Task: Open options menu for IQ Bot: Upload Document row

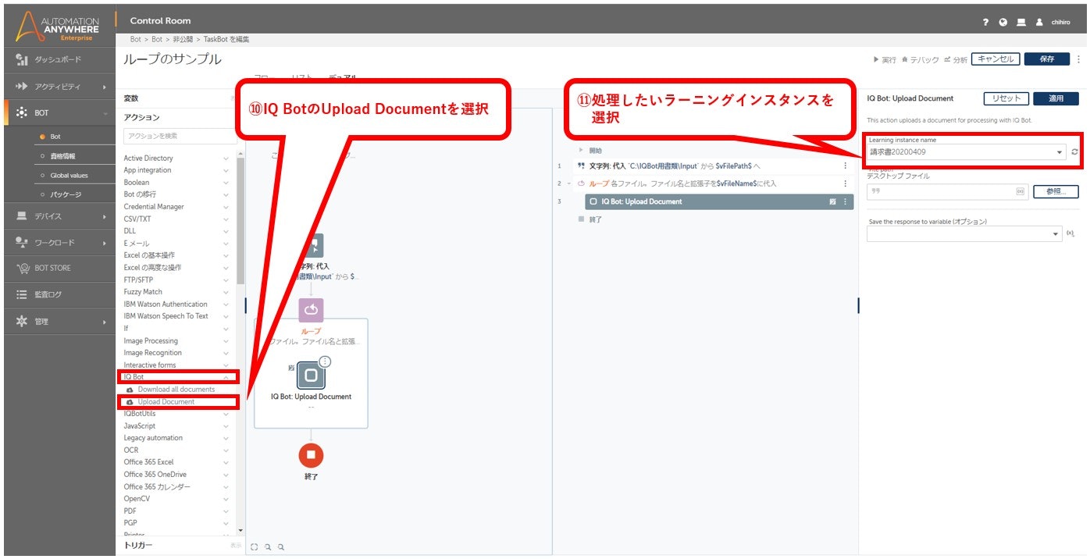Action: click(846, 201)
